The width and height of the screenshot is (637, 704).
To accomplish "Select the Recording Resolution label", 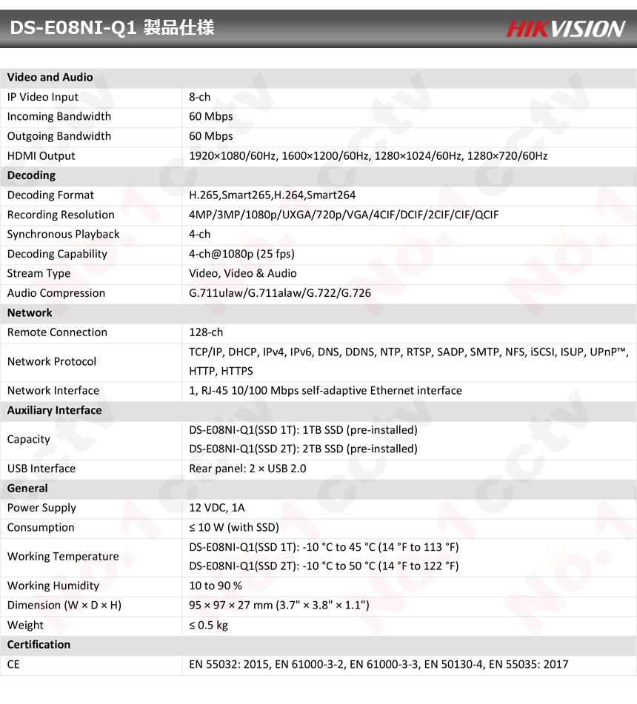I will tap(61, 215).
